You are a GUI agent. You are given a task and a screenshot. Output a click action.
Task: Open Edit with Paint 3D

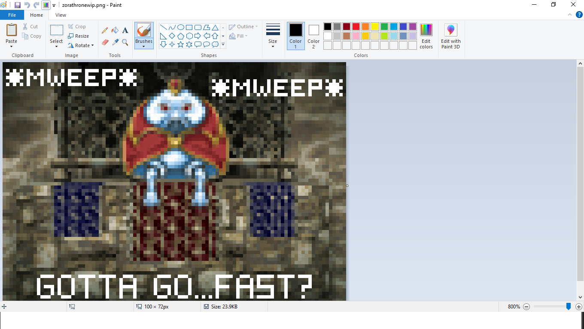click(450, 36)
